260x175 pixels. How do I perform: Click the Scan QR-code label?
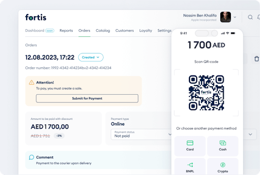[x=206, y=62]
